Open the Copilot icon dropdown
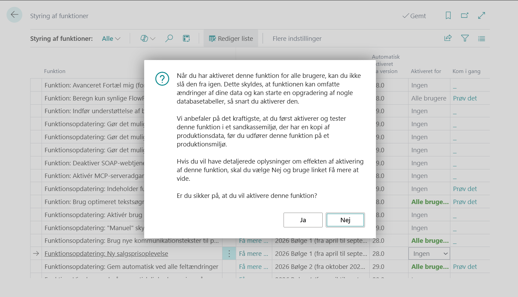 (148, 39)
